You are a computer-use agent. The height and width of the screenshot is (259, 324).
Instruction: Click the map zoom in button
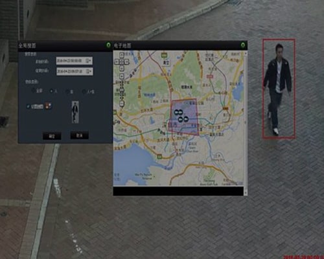122,76
